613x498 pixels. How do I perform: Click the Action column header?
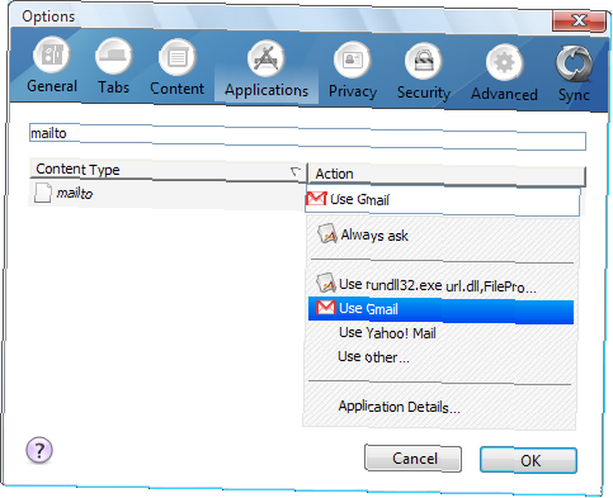[447, 175]
